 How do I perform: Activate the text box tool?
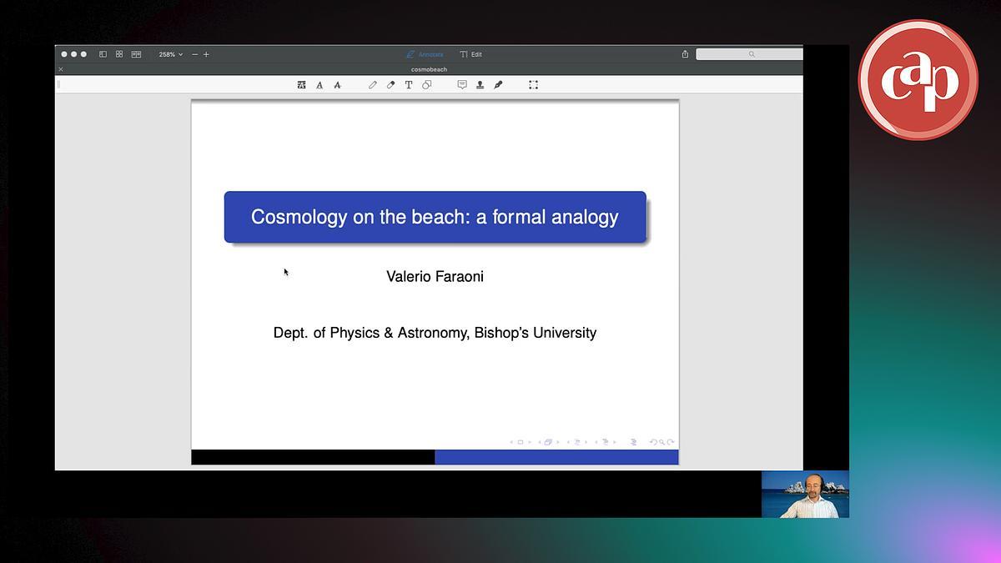pos(409,85)
